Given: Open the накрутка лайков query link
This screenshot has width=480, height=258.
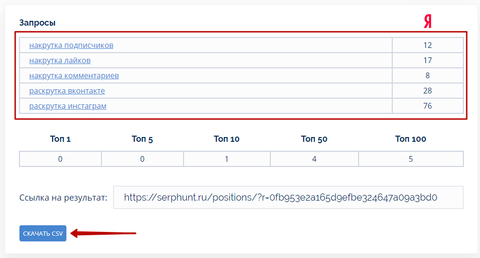Looking at the screenshot, I should click(60, 60).
